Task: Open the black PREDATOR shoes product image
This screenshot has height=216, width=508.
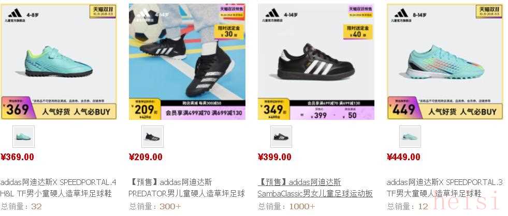Action: [187, 61]
